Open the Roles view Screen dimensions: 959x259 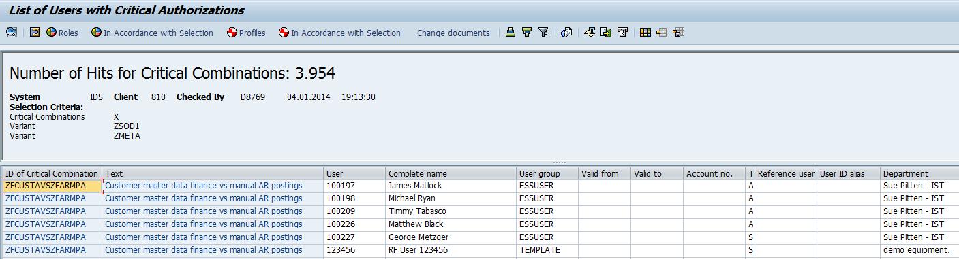(x=62, y=33)
